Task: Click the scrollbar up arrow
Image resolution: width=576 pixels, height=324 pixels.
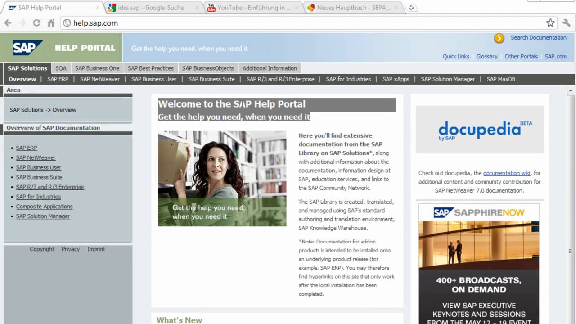Action: 571,90
